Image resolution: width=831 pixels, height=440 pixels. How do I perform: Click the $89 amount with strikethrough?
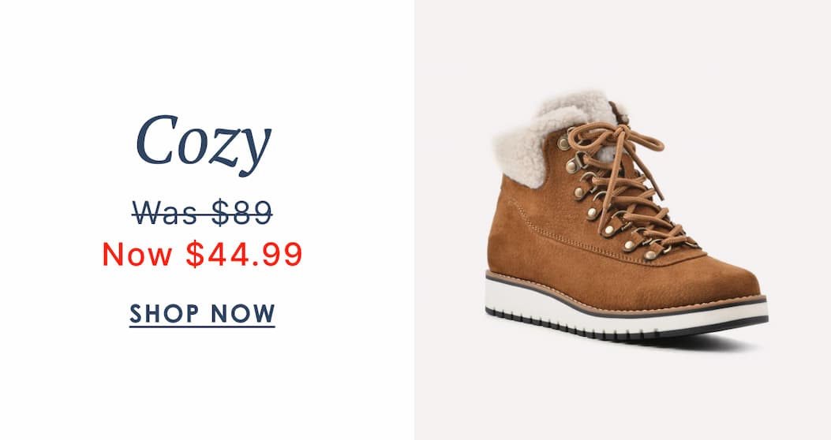(x=241, y=213)
